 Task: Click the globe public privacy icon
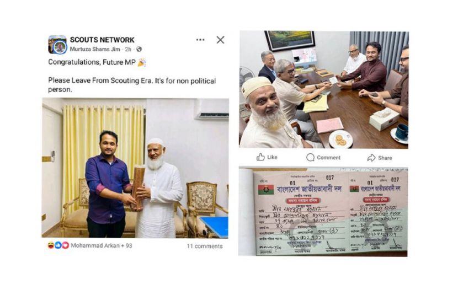pyautogui.click(x=139, y=49)
